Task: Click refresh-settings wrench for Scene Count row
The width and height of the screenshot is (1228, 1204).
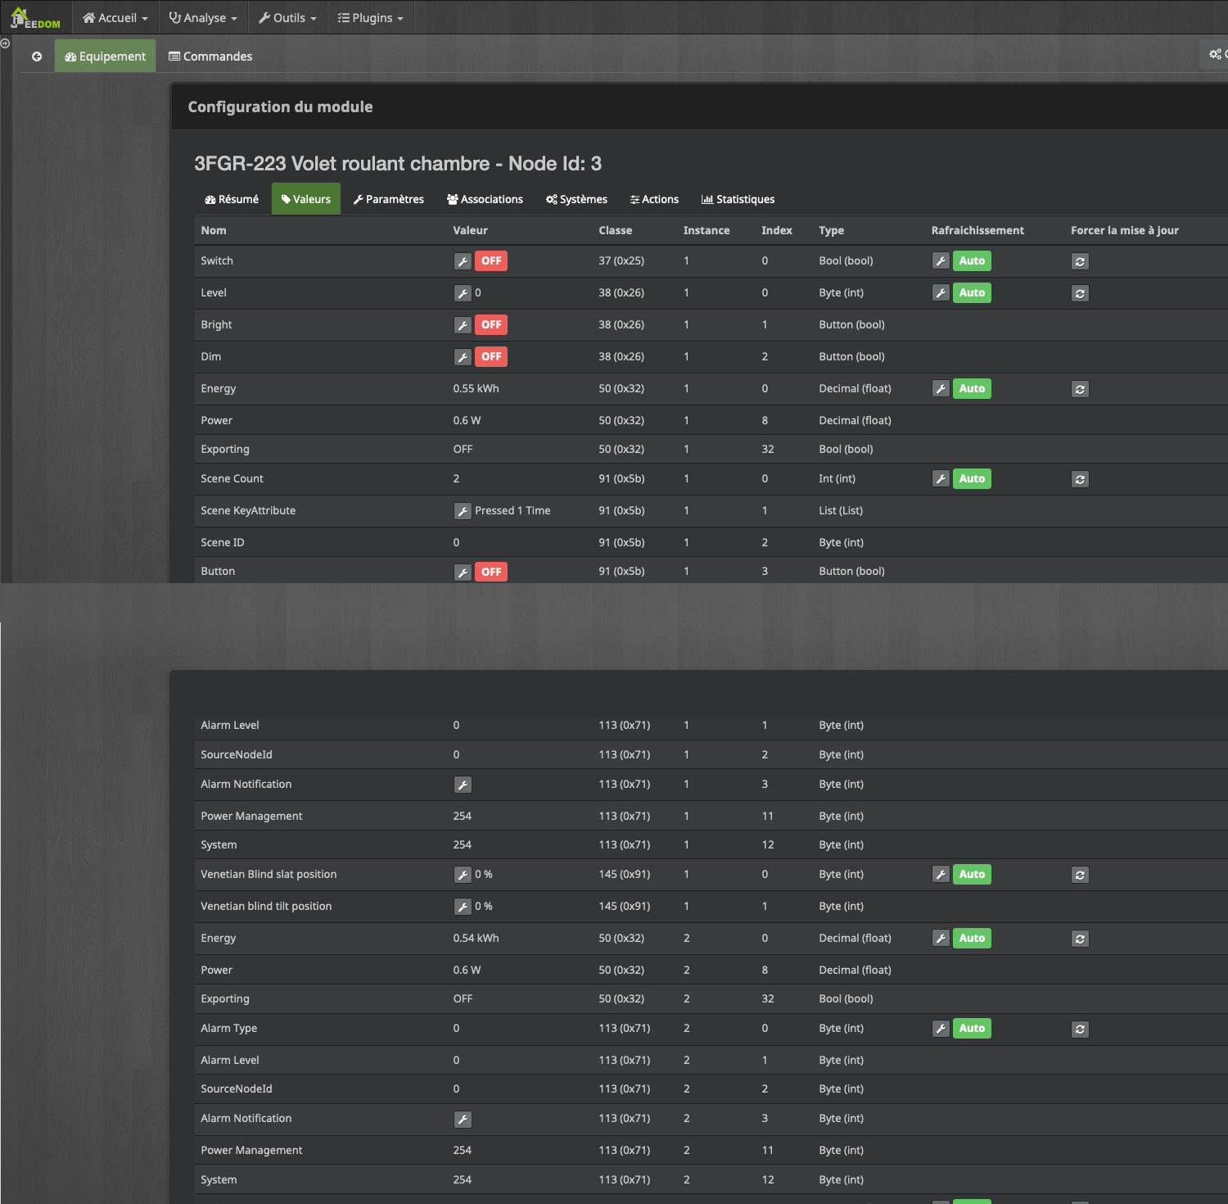Action: [941, 479]
